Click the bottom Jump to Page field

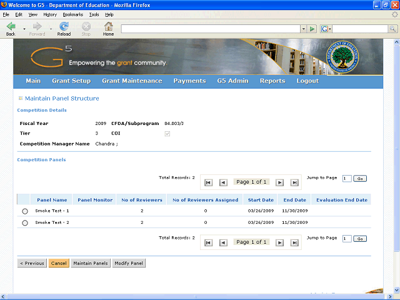[x=347, y=239]
